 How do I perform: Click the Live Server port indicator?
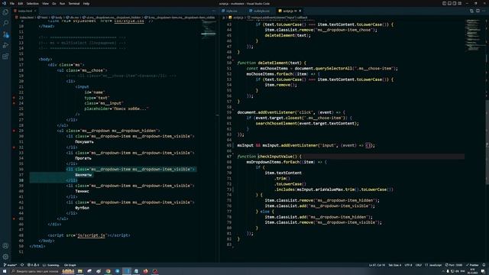tap(454, 265)
